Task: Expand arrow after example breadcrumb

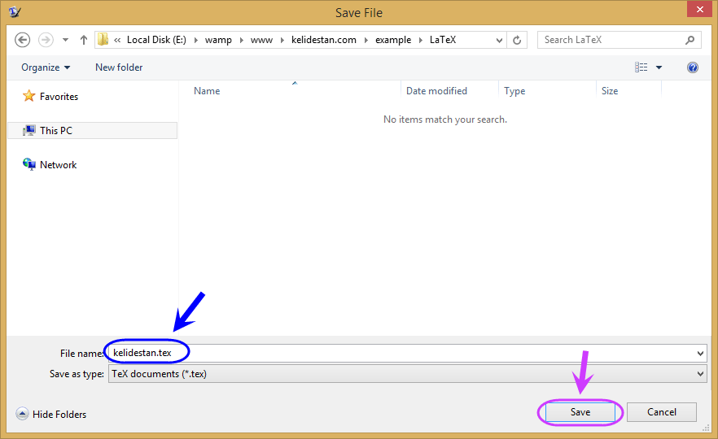Action: click(x=420, y=41)
